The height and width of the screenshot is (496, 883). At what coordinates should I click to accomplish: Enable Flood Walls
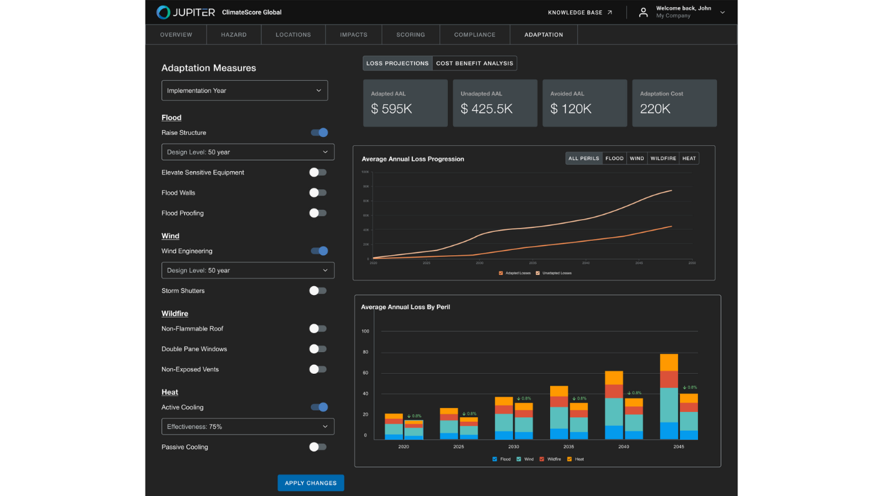pos(317,192)
